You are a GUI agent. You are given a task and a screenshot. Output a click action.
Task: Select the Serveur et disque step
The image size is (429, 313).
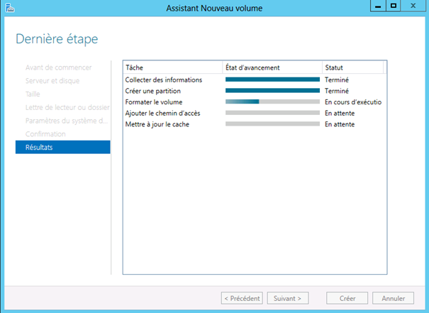[53, 80]
